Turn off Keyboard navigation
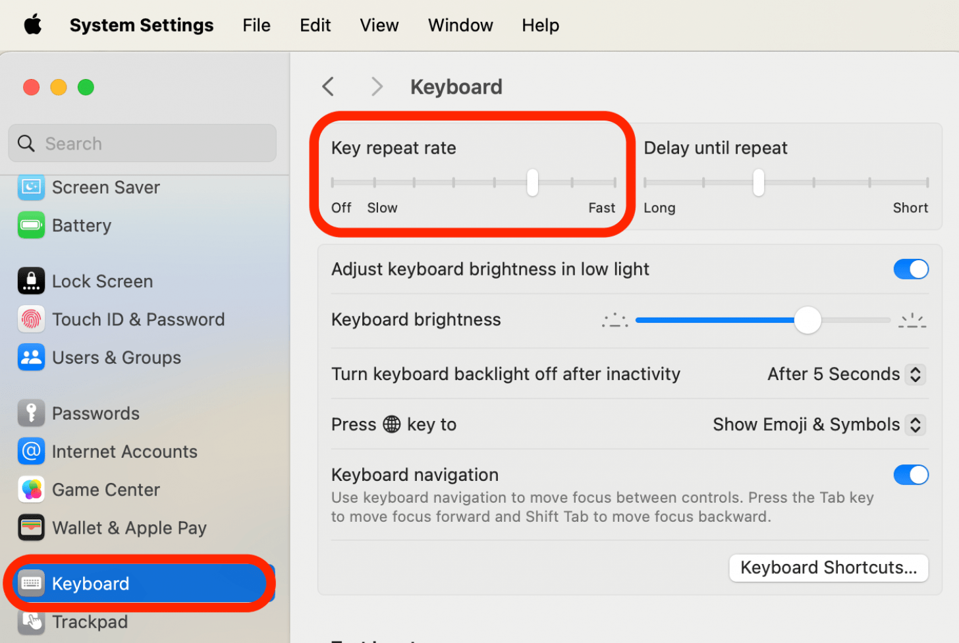The image size is (959, 643). 911,474
